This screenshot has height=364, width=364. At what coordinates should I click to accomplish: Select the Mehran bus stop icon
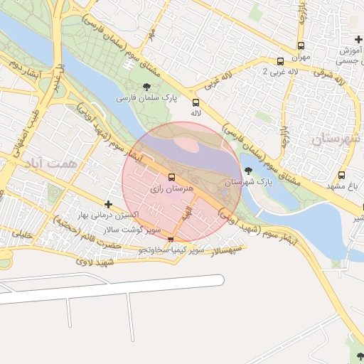(301, 45)
